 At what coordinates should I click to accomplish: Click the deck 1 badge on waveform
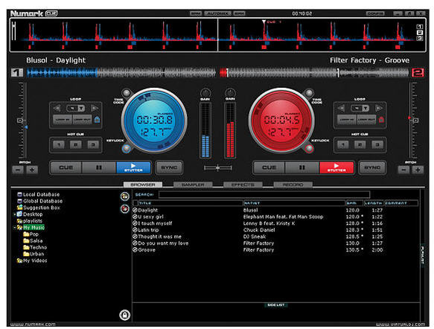(17, 72)
